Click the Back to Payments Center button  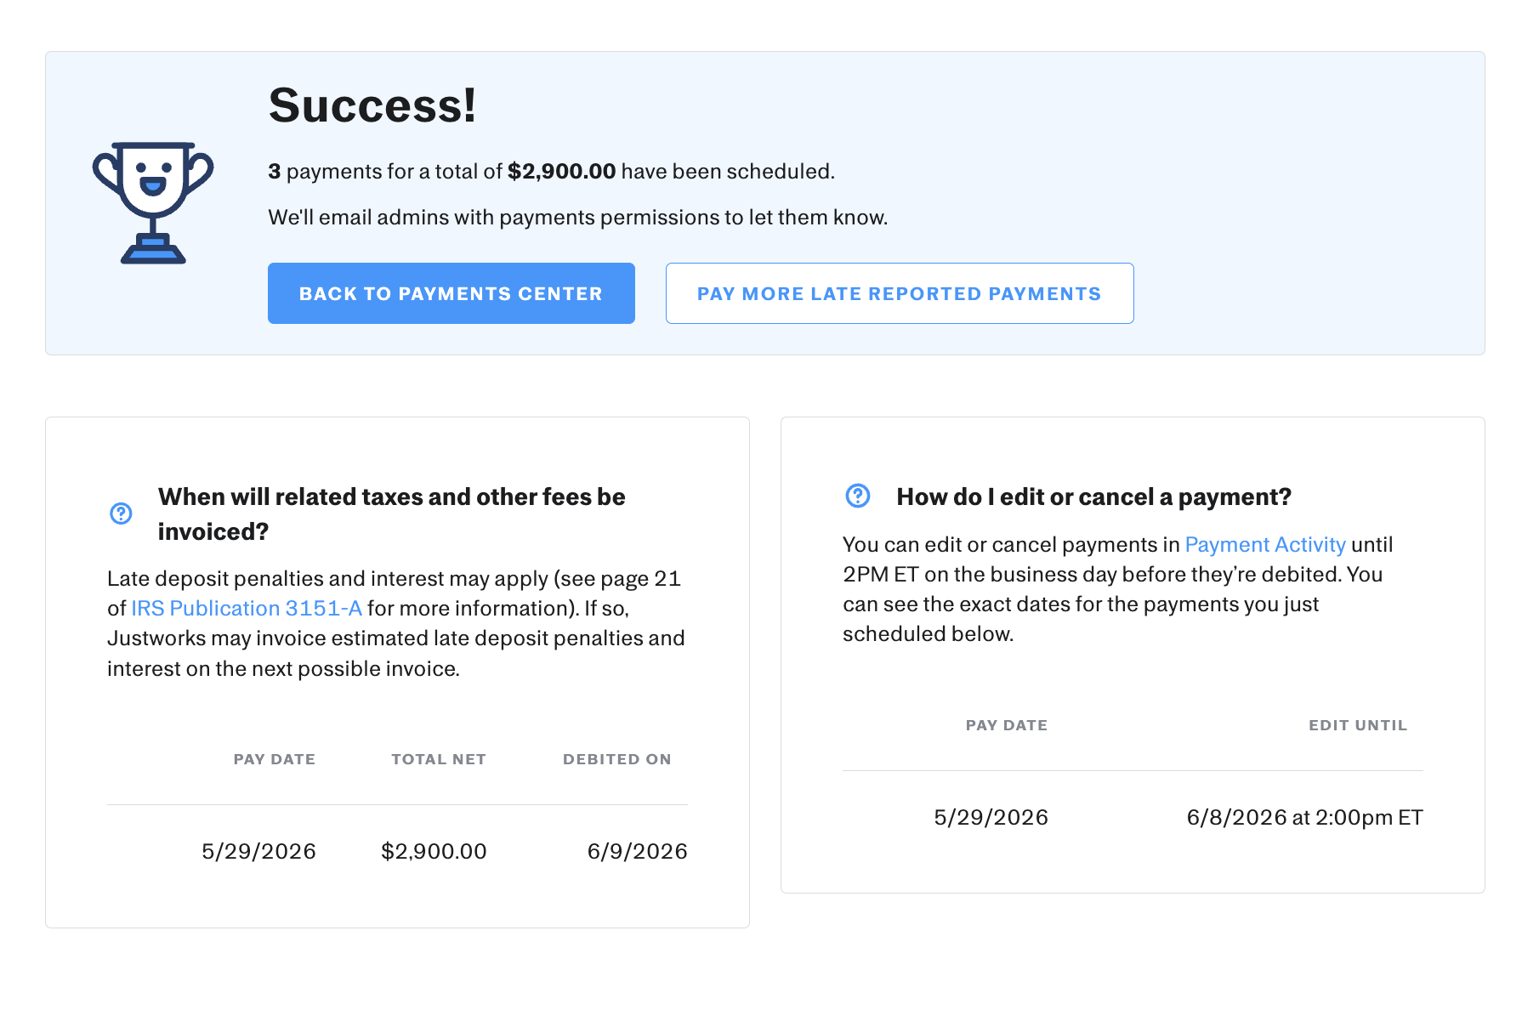[451, 293]
